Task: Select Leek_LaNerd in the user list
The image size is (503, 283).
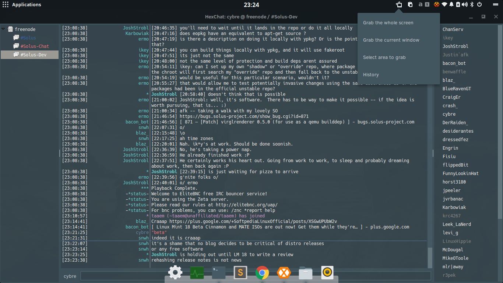Action: (457, 224)
